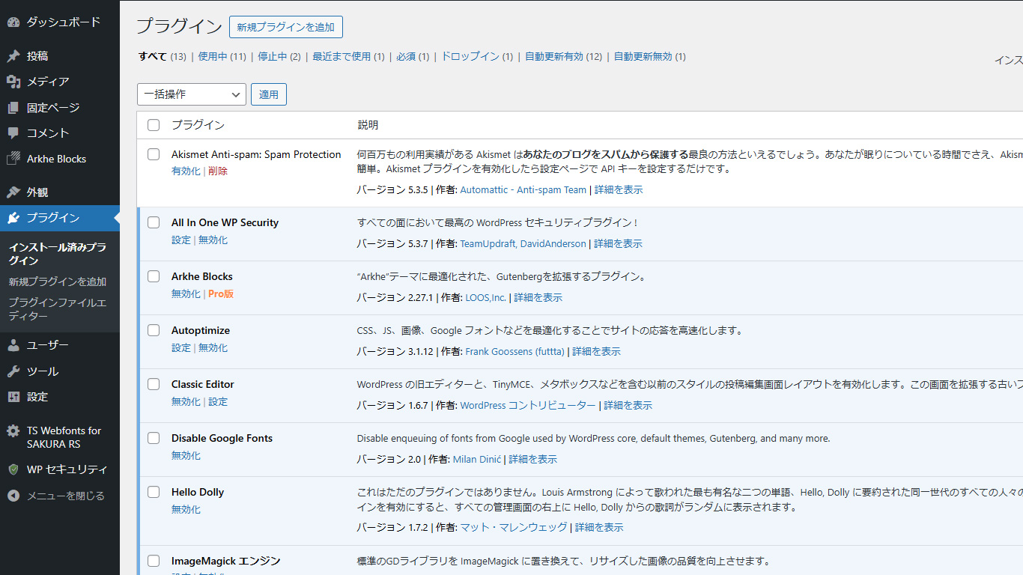Viewport: 1023px width, 575px height.
Task: Click the 外観 paintbrush icon
Action: tap(13, 192)
